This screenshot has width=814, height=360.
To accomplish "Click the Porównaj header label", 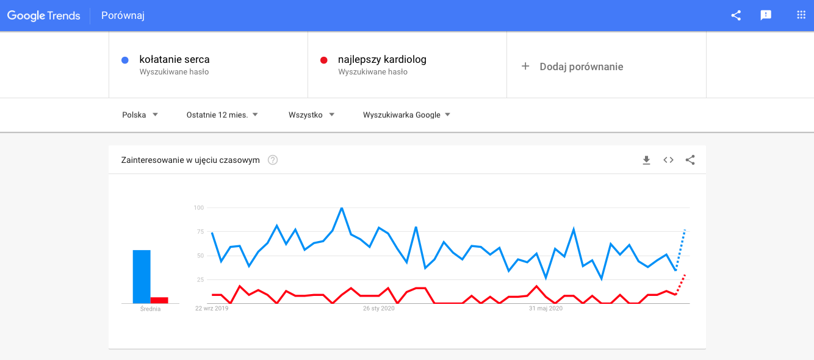I will [x=123, y=16].
